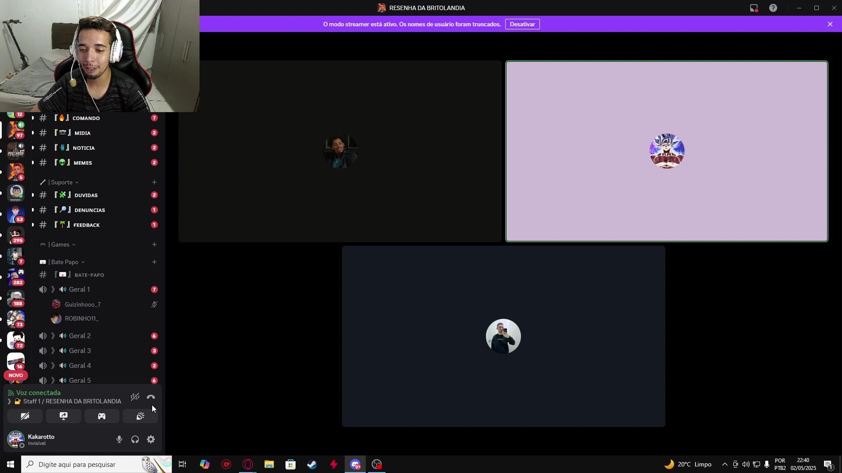Open the Discord inbox icon in the title bar
This screenshot has width=842, height=473.
[754, 8]
